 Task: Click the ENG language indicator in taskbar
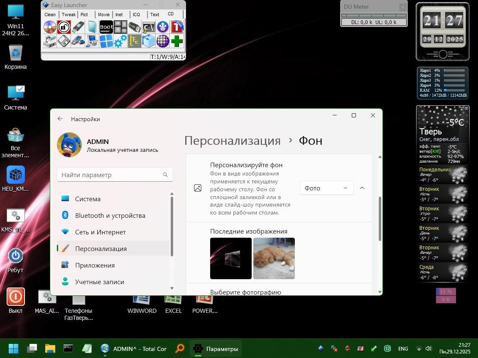(x=403, y=349)
